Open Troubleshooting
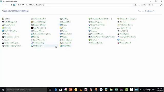Viewport: 164px width, 92px height. coord(38,43)
